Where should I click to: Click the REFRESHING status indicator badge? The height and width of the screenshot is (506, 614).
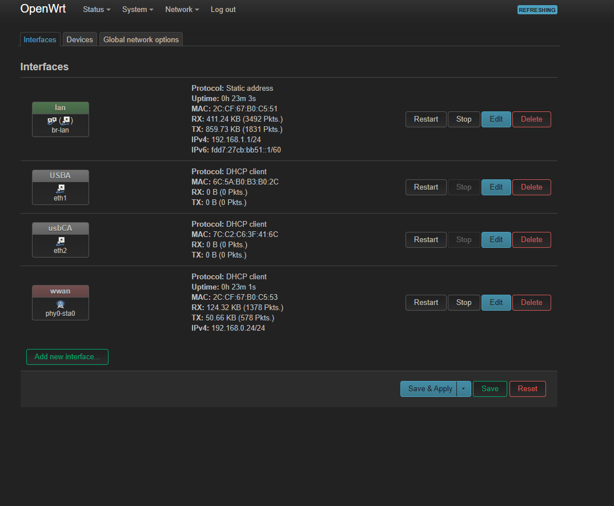pyautogui.click(x=537, y=10)
